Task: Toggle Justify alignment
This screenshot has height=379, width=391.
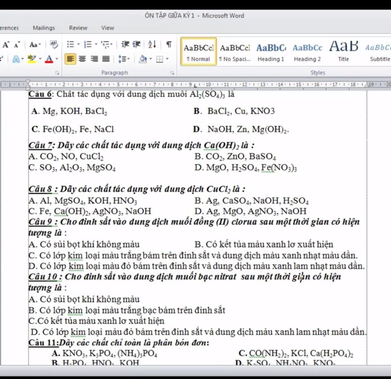Action: [106, 59]
